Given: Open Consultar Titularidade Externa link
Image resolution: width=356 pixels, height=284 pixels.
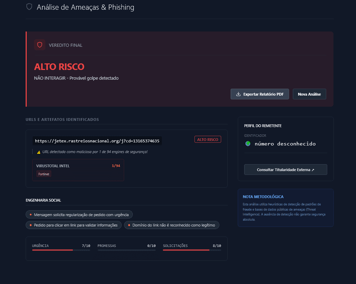Looking at the screenshot, I should point(286,170).
